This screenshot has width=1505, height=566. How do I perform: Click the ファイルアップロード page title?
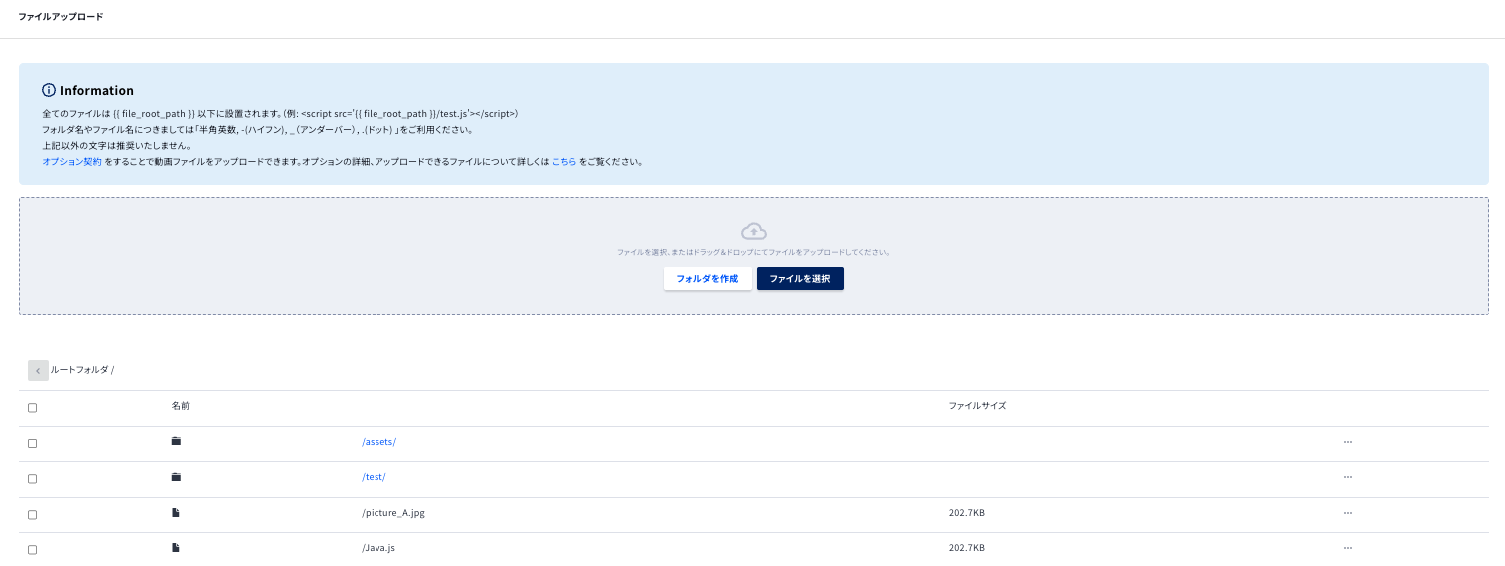pos(60,17)
